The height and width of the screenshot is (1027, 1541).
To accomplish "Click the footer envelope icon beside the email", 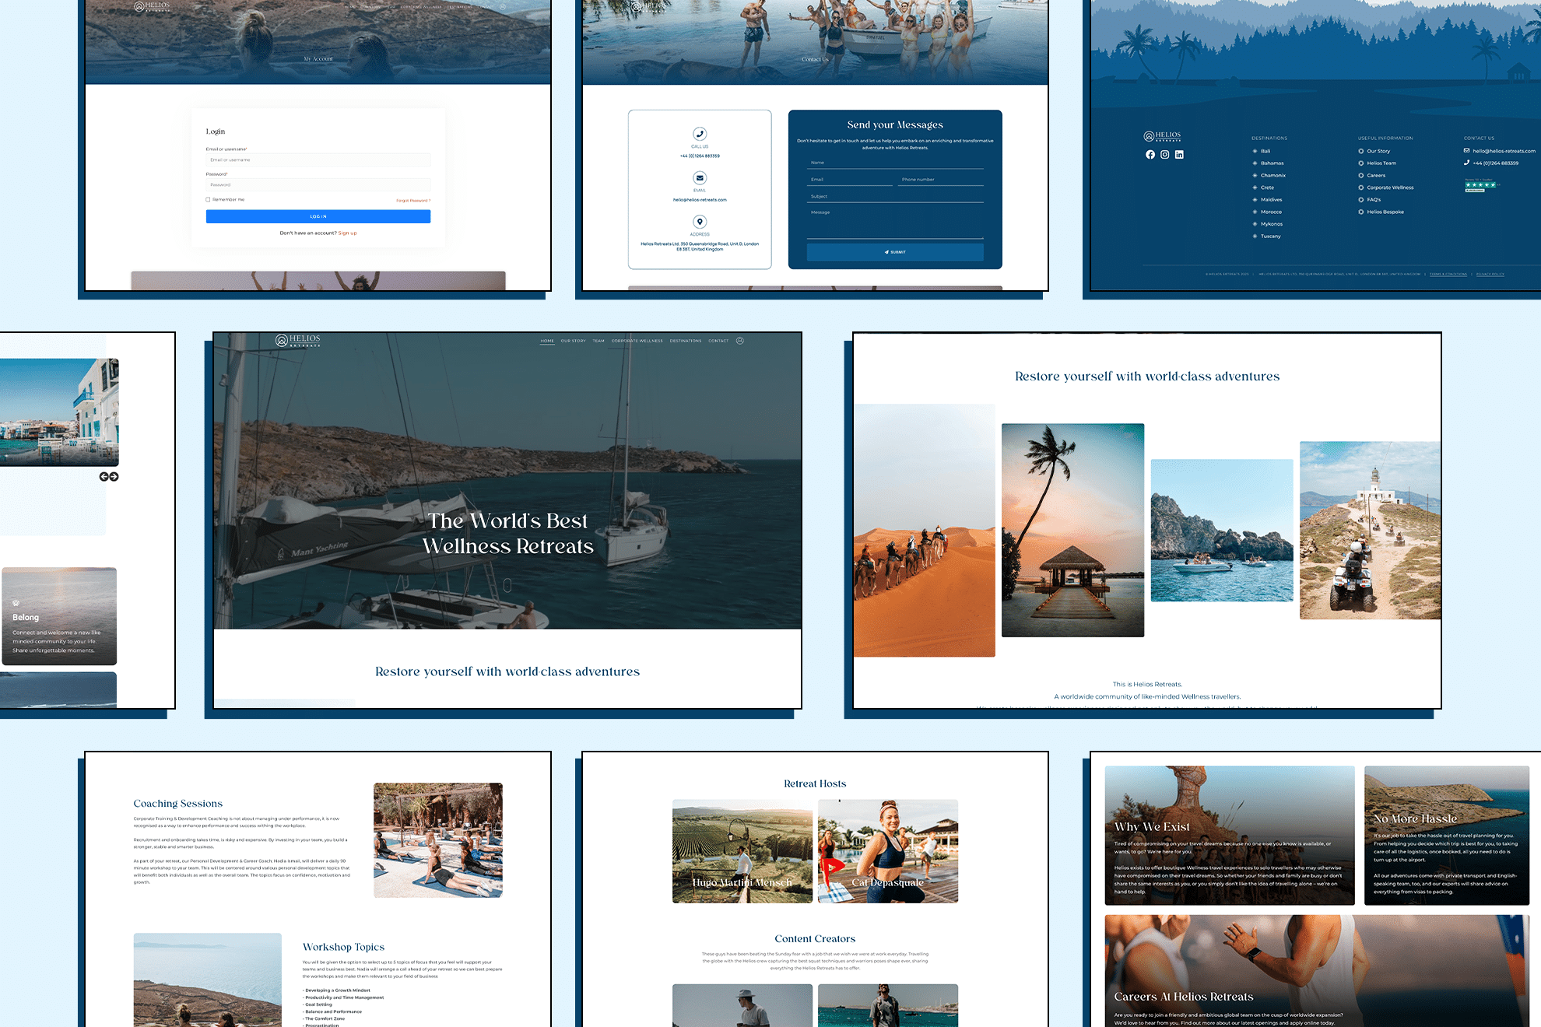I will tap(1466, 151).
